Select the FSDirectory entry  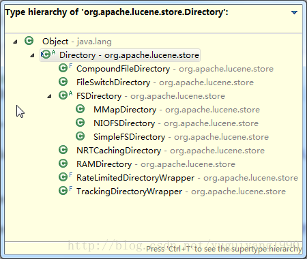point(151,96)
